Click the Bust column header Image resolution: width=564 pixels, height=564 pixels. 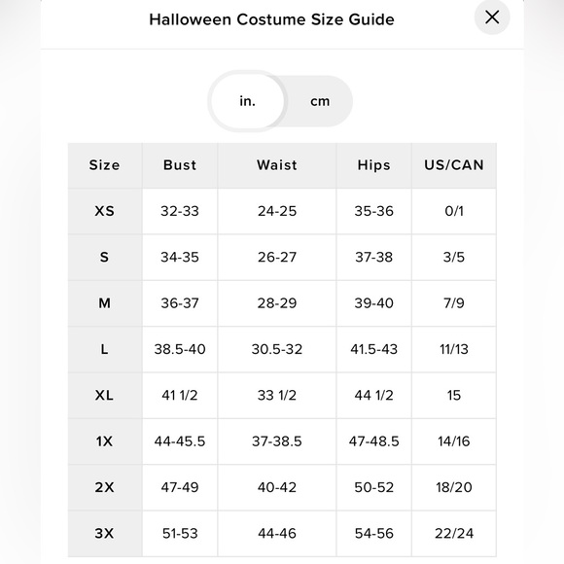click(180, 165)
